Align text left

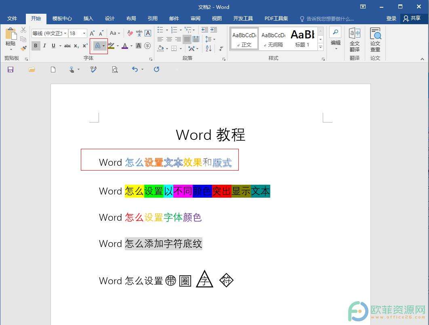[160, 39]
